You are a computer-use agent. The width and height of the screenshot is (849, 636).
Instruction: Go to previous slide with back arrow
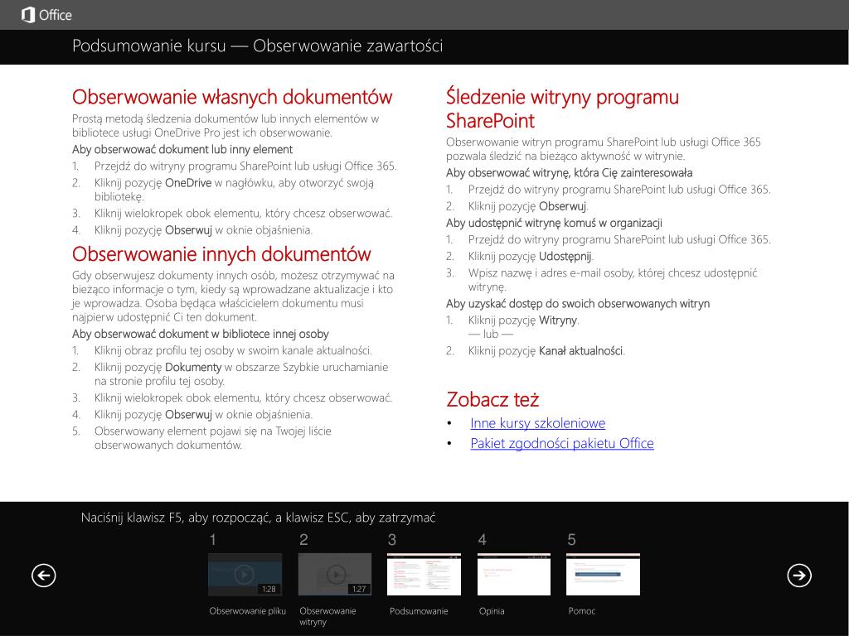pyautogui.click(x=43, y=575)
